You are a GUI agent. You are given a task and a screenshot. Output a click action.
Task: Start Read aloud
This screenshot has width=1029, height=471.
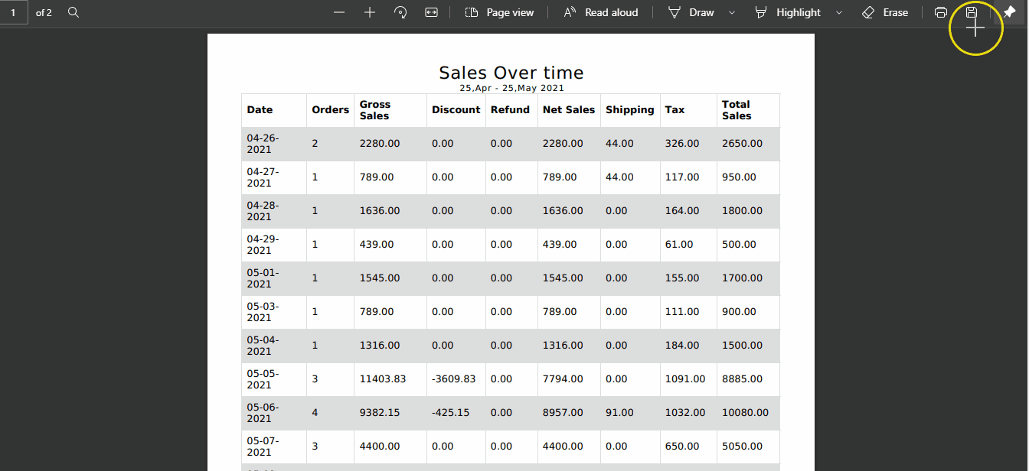[x=601, y=12]
